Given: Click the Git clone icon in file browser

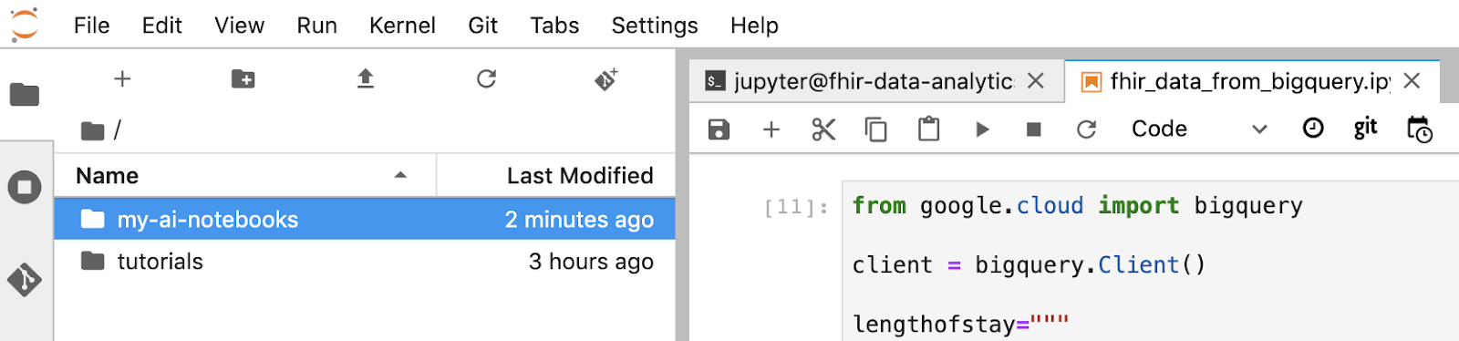Looking at the screenshot, I should pos(607,79).
